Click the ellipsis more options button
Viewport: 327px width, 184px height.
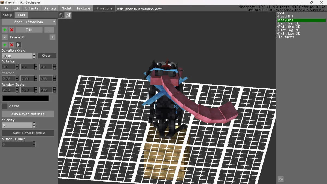pyautogui.click(x=49, y=30)
